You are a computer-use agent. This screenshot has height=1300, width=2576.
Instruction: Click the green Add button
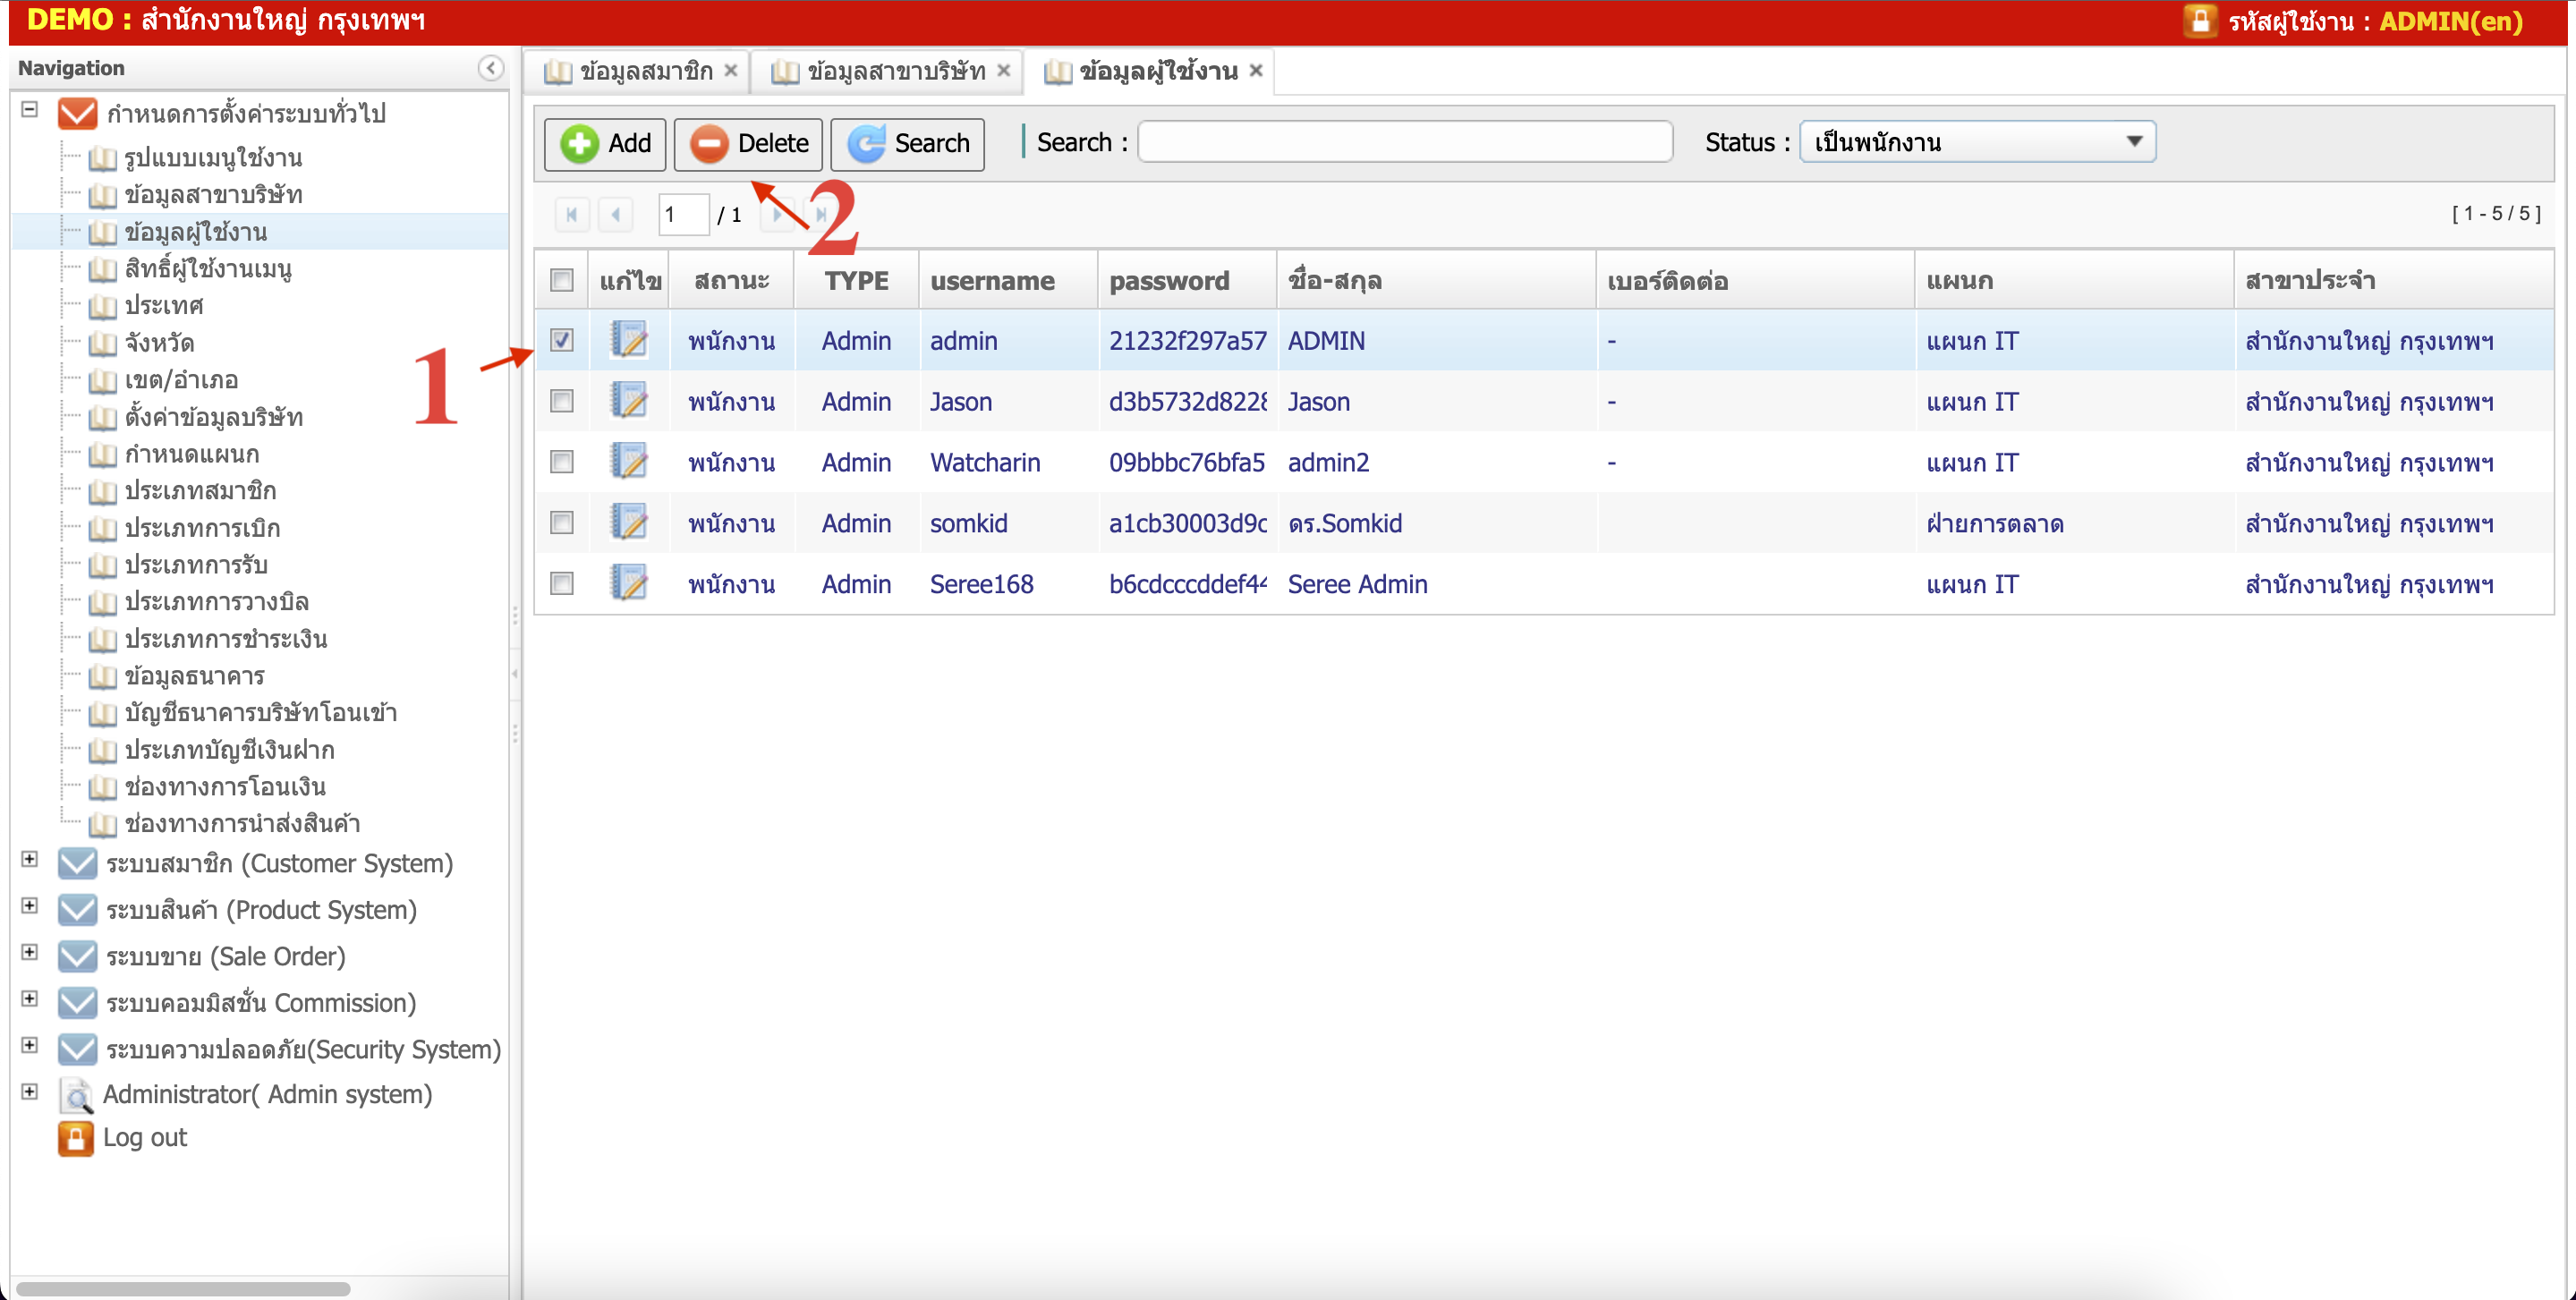pyautogui.click(x=605, y=143)
